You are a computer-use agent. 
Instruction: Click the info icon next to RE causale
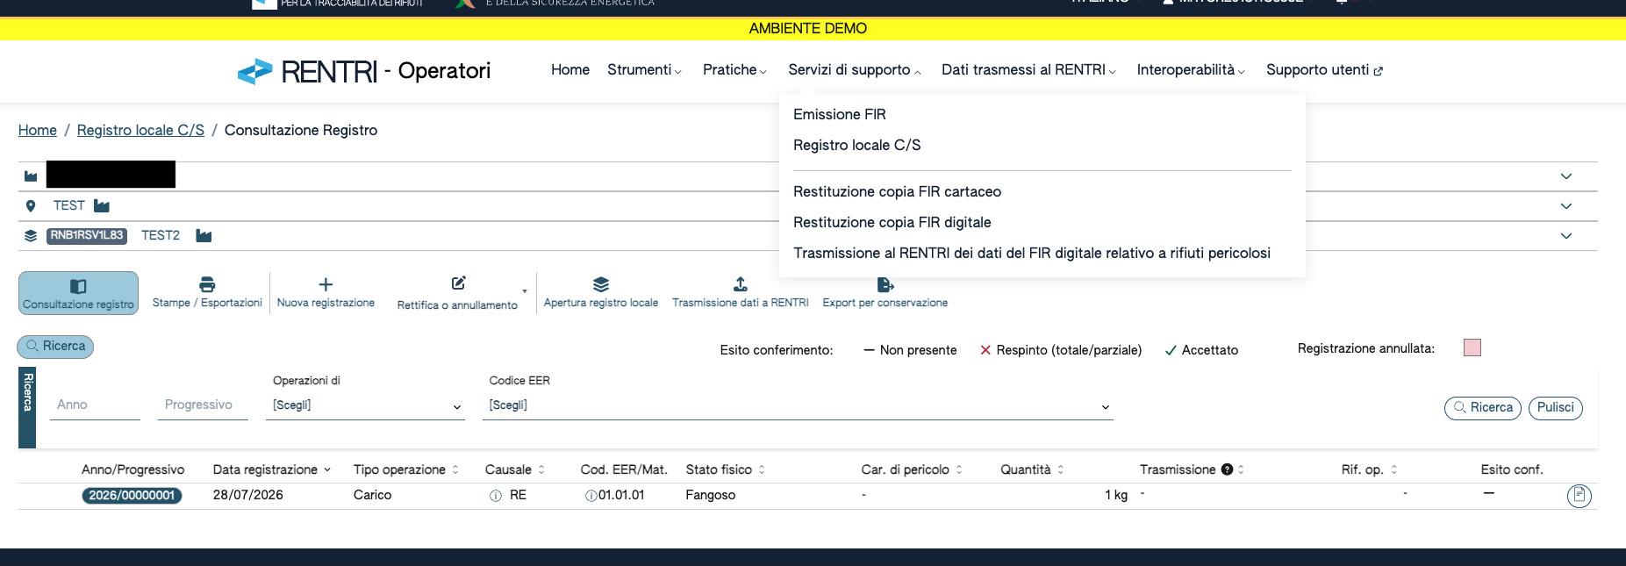(x=496, y=496)
